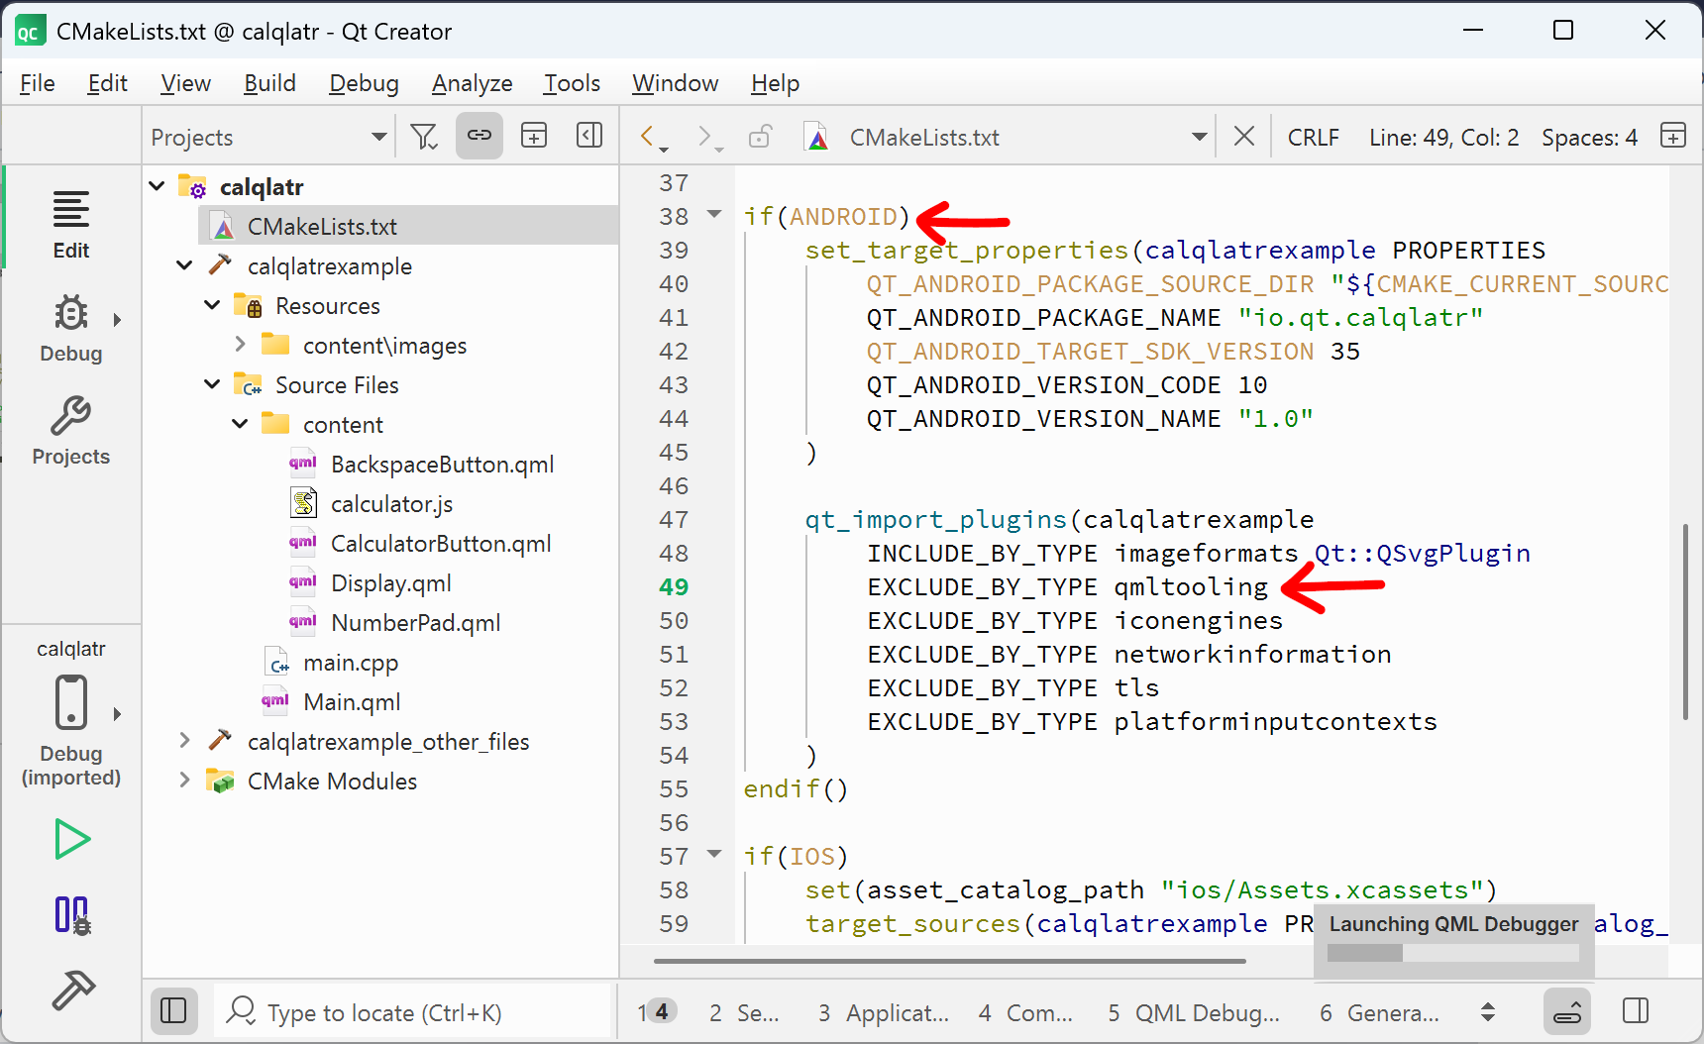Open the output panes up-down selector
This screenshot has height=1044, width=1704.
point(1487,1011)
